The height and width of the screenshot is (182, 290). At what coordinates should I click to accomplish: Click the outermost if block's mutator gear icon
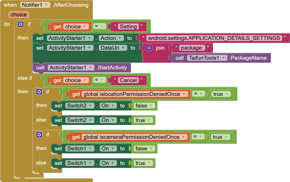21,24
